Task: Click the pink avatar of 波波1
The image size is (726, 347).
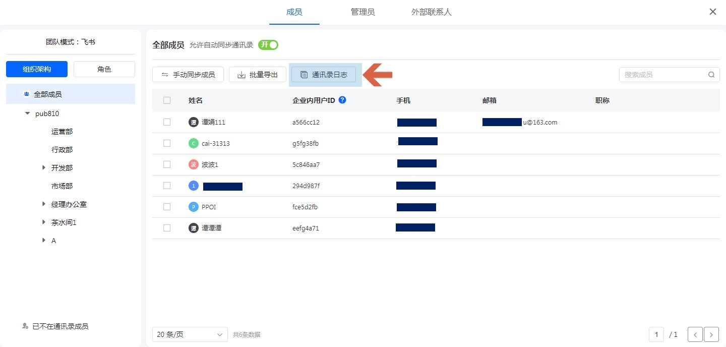Action: tap(193, 164)
